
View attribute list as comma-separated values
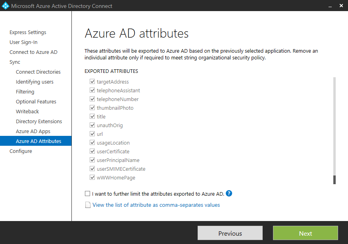pos(156,205)
